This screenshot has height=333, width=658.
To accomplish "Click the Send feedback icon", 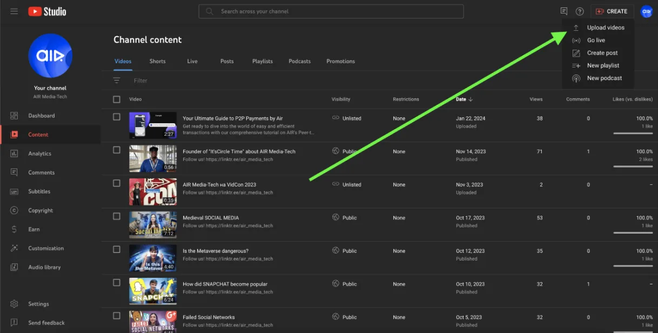I will [15, 323].
